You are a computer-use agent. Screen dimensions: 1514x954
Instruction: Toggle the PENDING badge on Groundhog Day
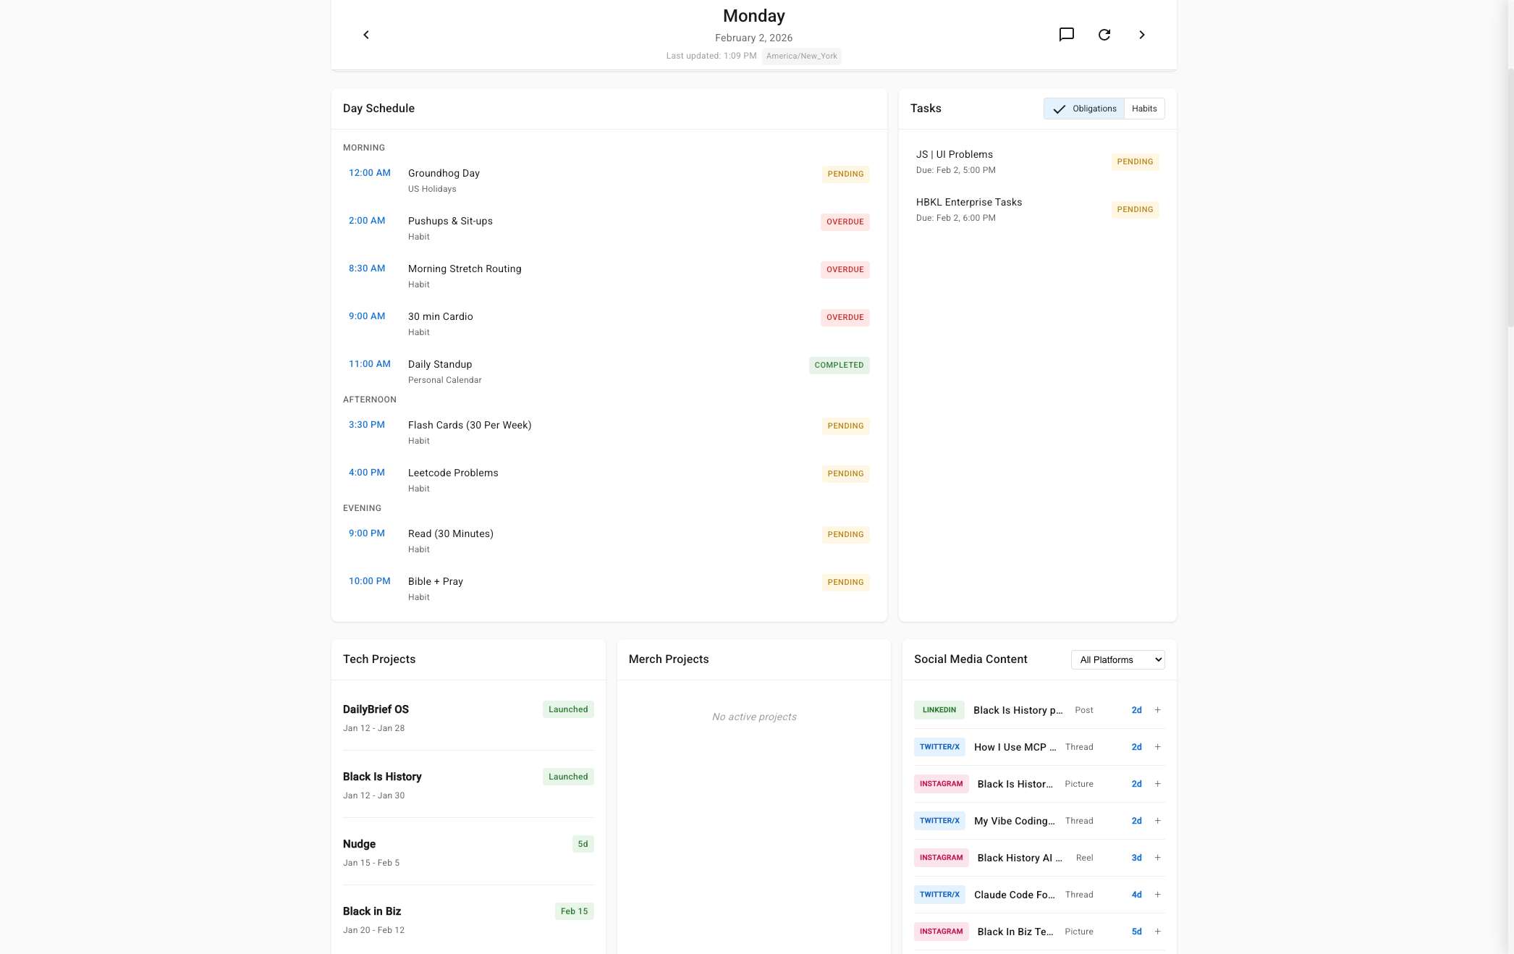click(845, 174)
